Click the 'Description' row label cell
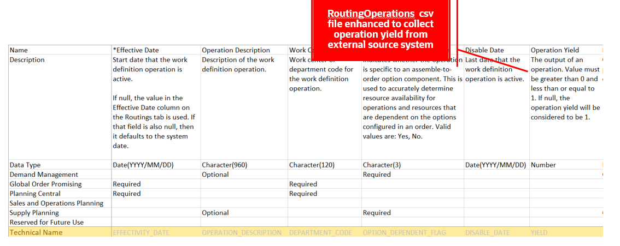The image size is (620, 246). coord(60,107)
